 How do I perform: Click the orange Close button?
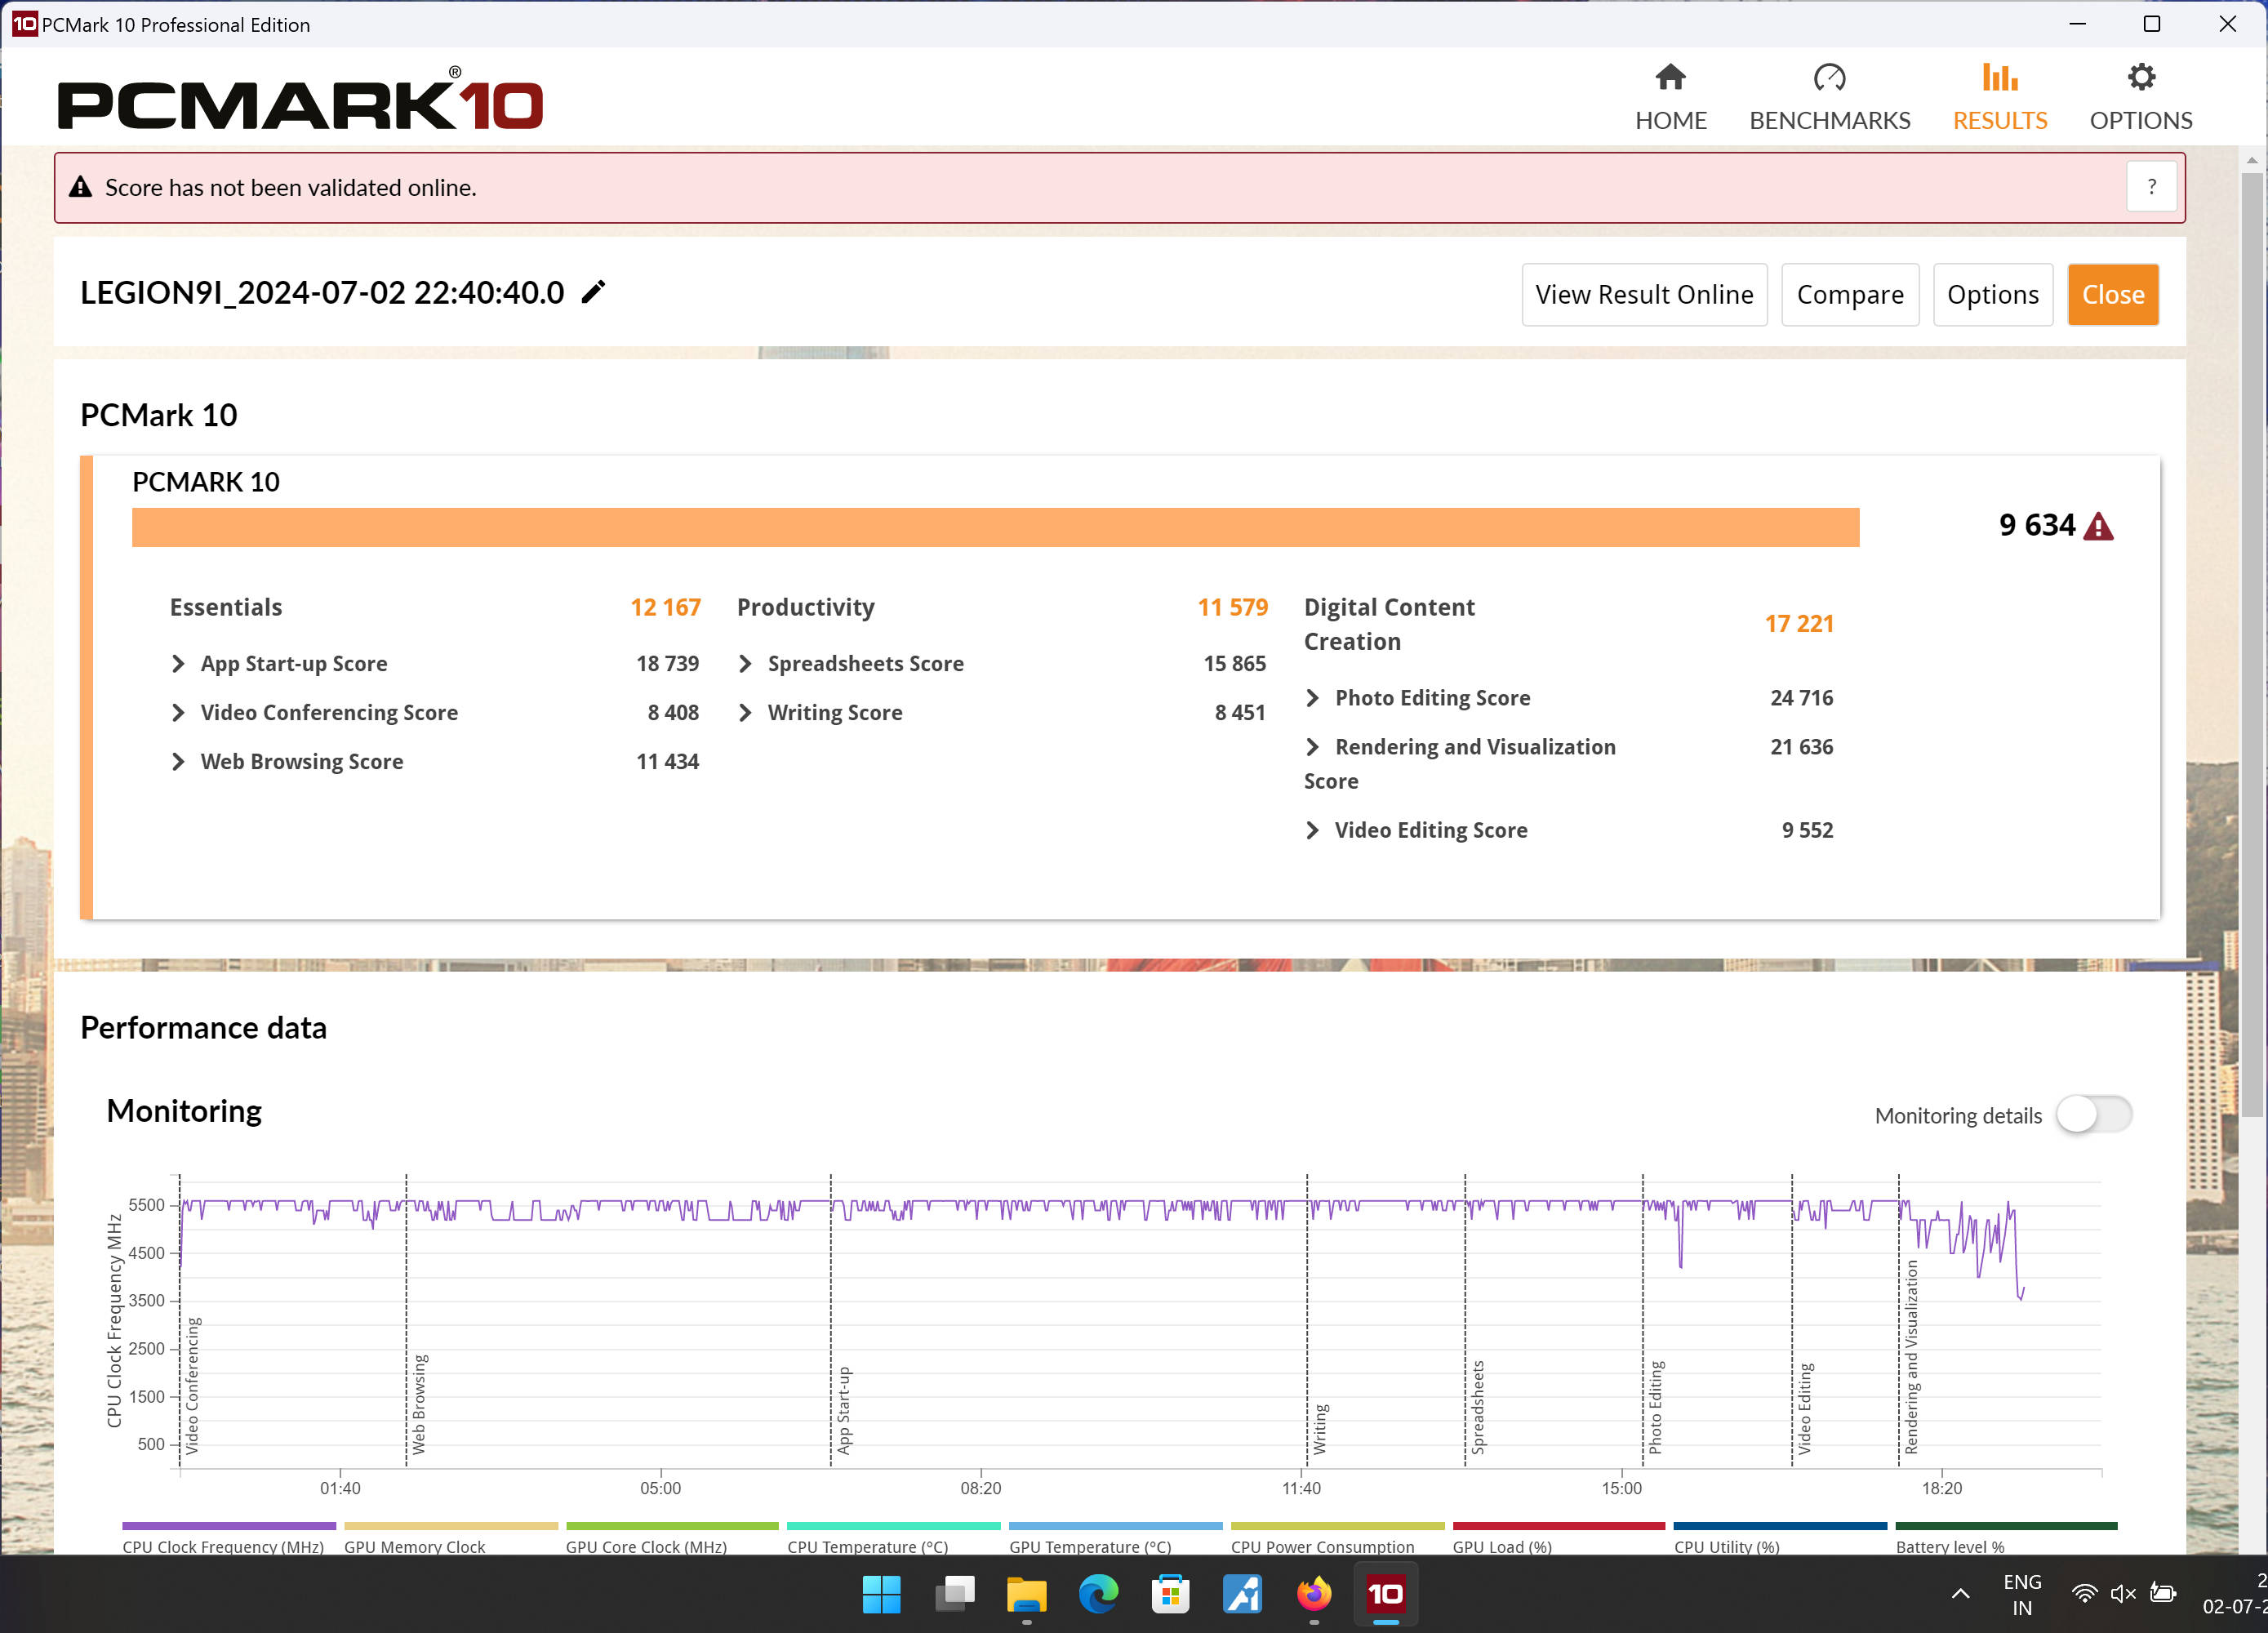click(x=2112, y=295)
